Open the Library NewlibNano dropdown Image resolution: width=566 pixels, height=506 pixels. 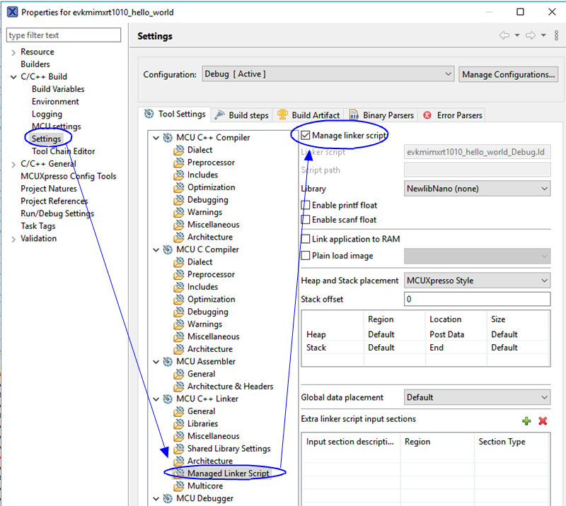tap(477, 189)
